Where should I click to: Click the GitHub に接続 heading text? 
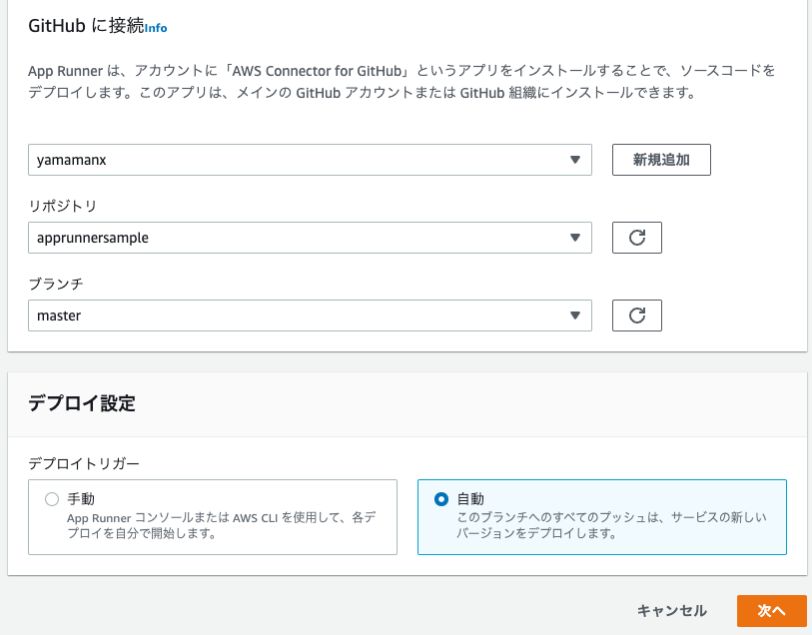click(x=86, y=25)
